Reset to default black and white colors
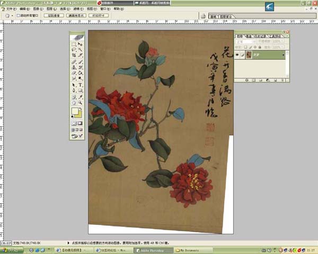This screenshot has height=254, width=318. point(73,116)
